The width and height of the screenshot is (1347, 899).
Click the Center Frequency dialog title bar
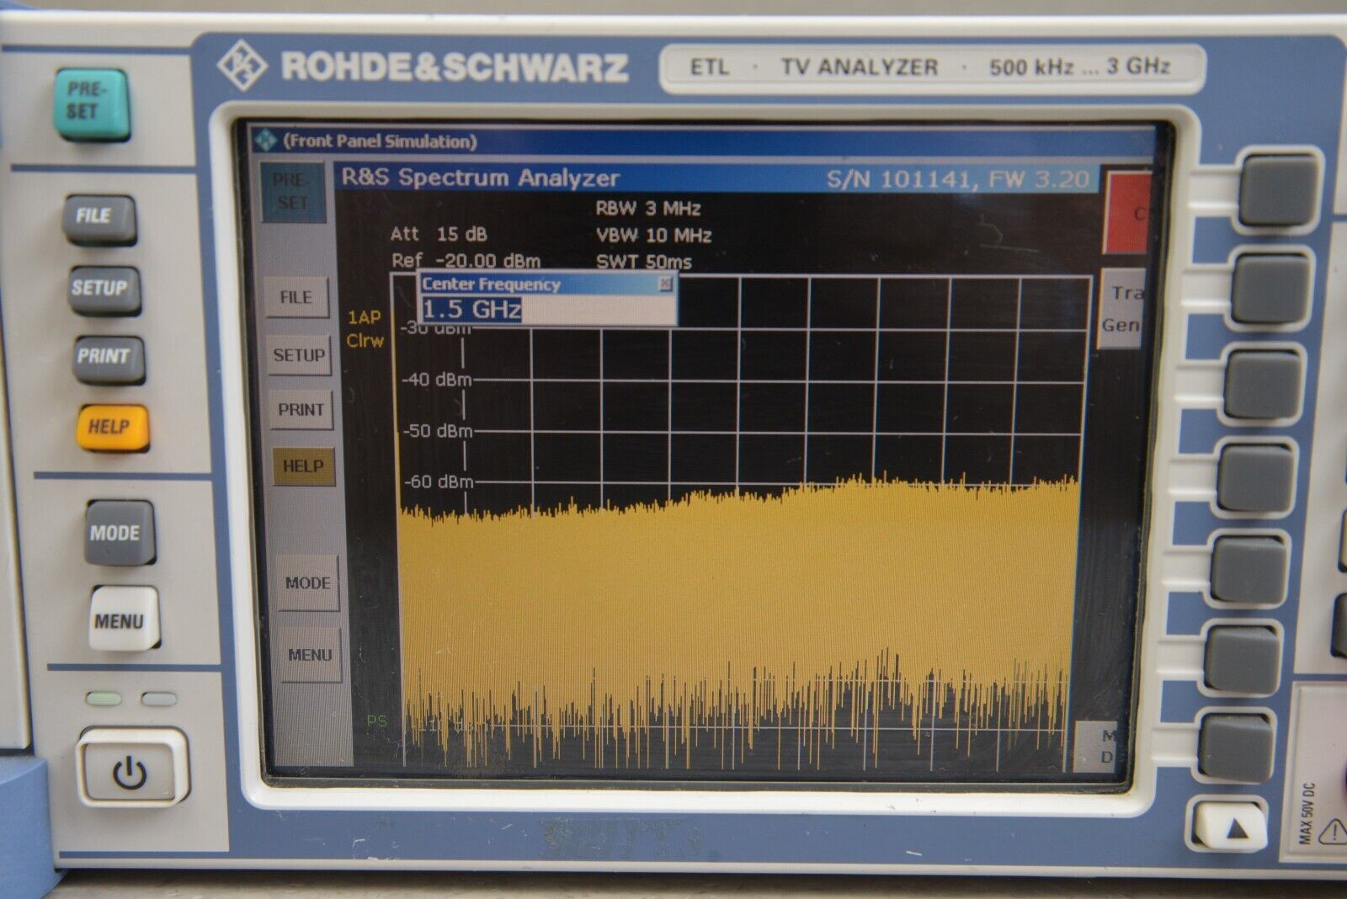coord(547,284)
